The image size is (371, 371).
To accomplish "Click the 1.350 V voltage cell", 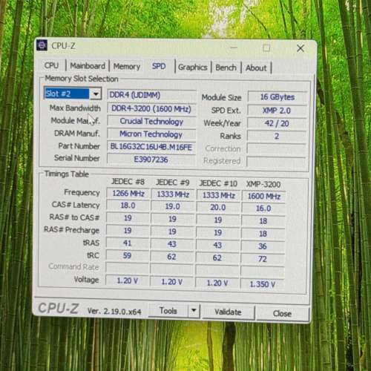I will coord(263,284).
